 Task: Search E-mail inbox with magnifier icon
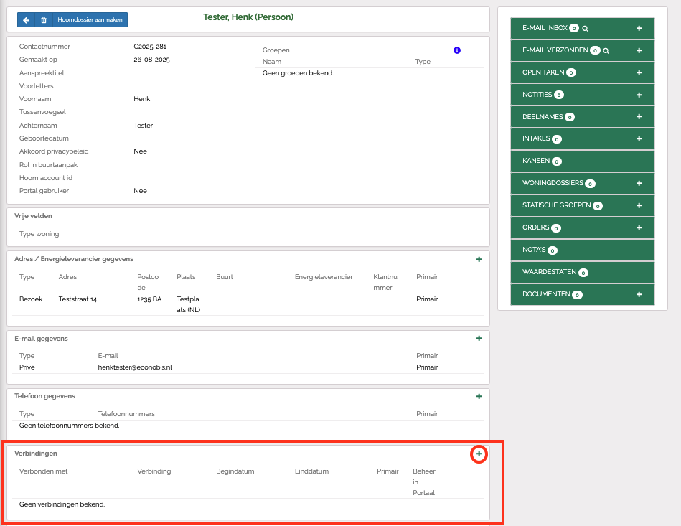coord(586,29)
